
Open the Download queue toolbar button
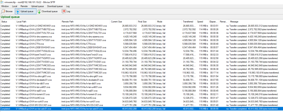47,11
